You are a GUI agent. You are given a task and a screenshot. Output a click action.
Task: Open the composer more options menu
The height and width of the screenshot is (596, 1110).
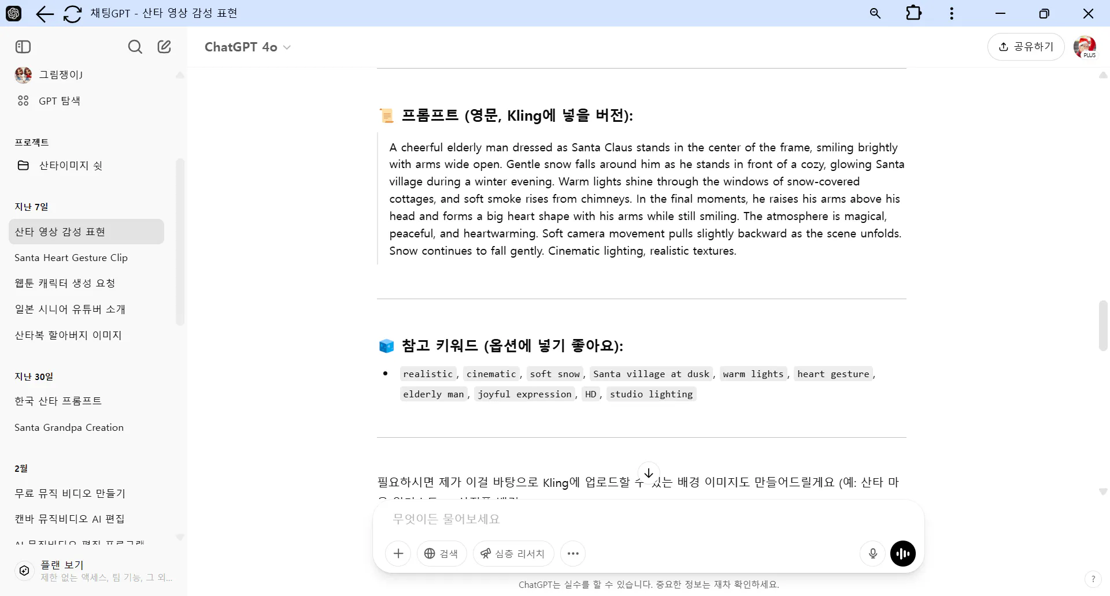[x=573, y=553]
